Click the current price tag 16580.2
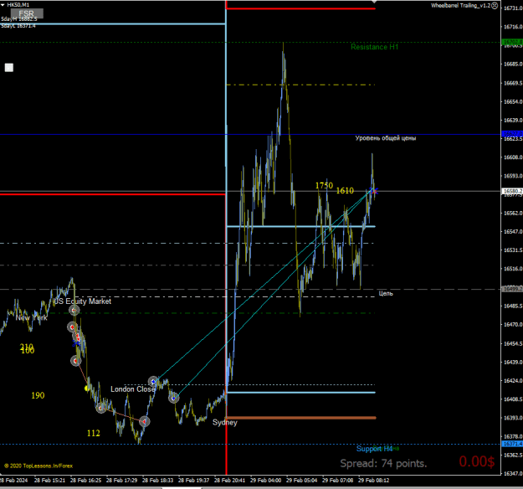 pos(512,191)
